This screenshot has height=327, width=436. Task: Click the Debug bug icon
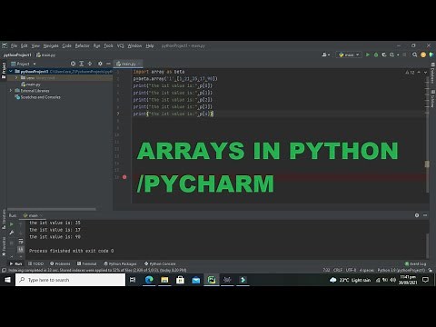[376, 54]
